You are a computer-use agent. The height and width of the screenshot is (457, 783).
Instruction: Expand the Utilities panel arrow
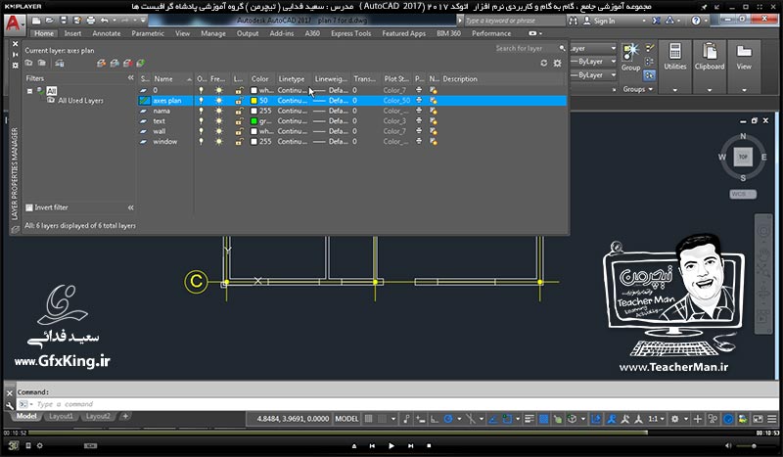(x=675, y=90)
